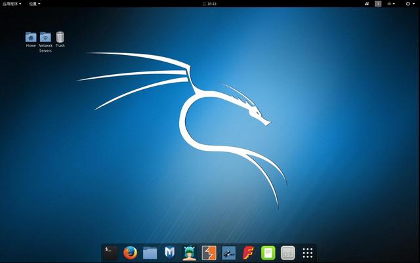
Task: Open the Applications menu in top bar
Action: (x=12, y=4)
